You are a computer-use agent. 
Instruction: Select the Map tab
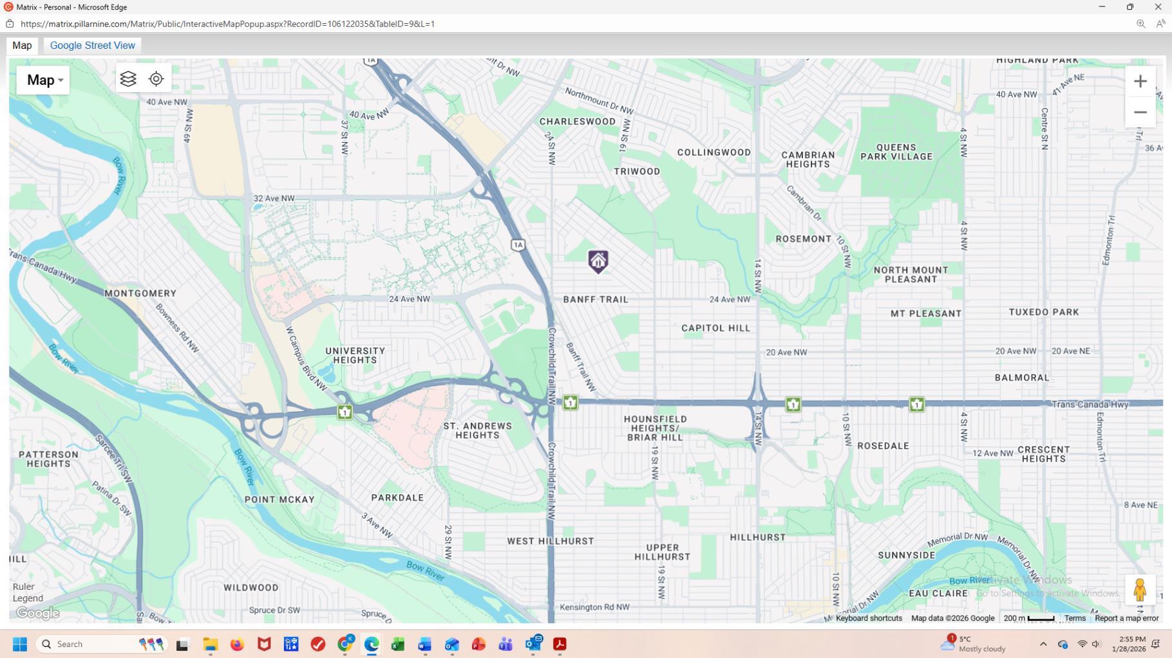pos(22,46)
